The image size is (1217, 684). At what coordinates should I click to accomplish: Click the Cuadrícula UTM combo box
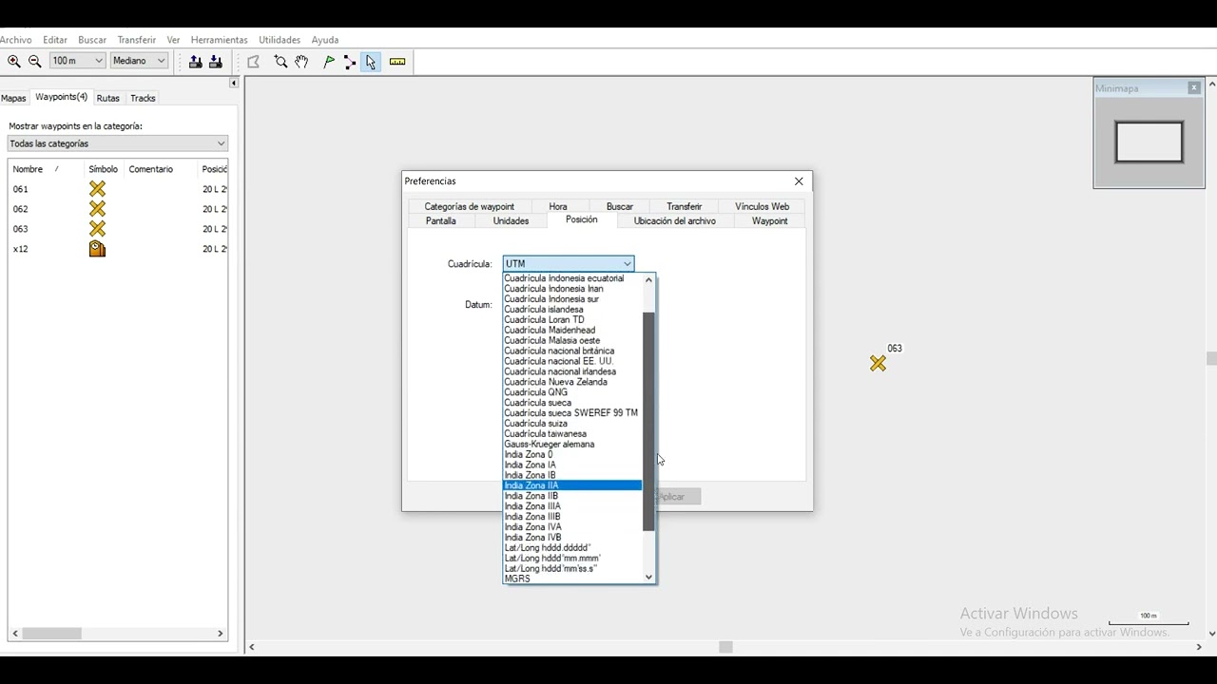tap(569, 263)
